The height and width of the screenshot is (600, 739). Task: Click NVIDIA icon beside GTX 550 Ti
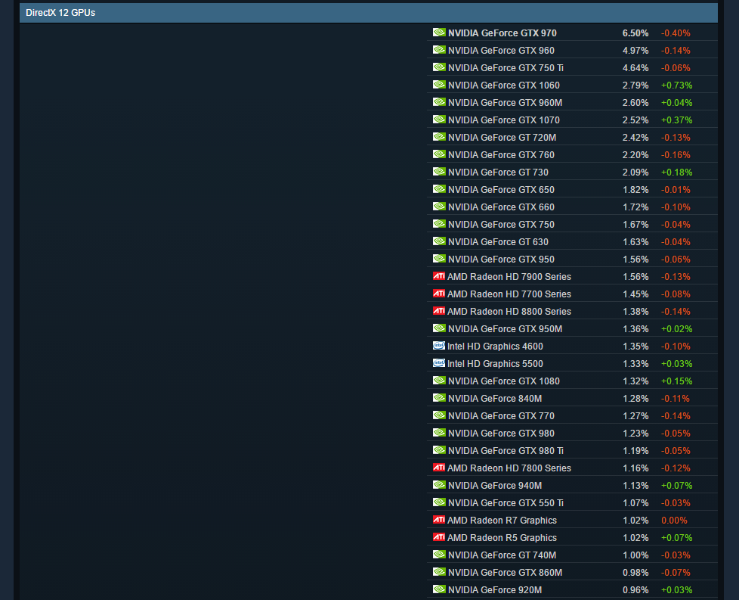(x=439, y=502)
